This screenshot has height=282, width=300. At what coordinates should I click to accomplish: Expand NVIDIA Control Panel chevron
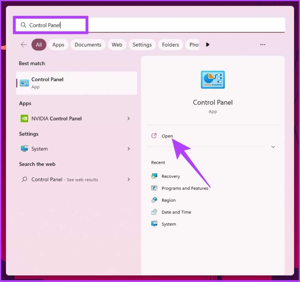tap(129, 118)
